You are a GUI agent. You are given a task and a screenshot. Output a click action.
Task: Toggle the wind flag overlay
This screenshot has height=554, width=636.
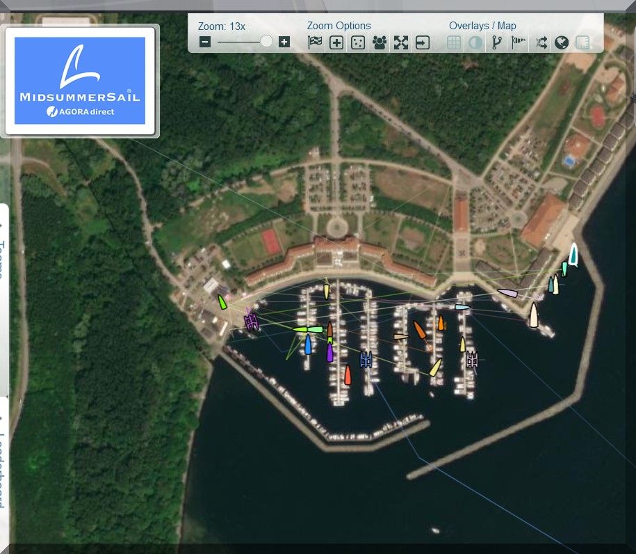(519, 42)
